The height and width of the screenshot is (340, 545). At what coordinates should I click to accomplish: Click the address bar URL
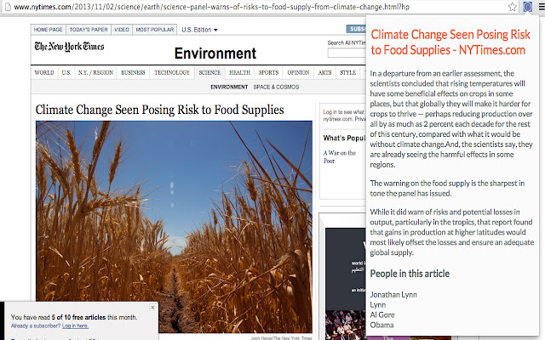click(211, 7)
